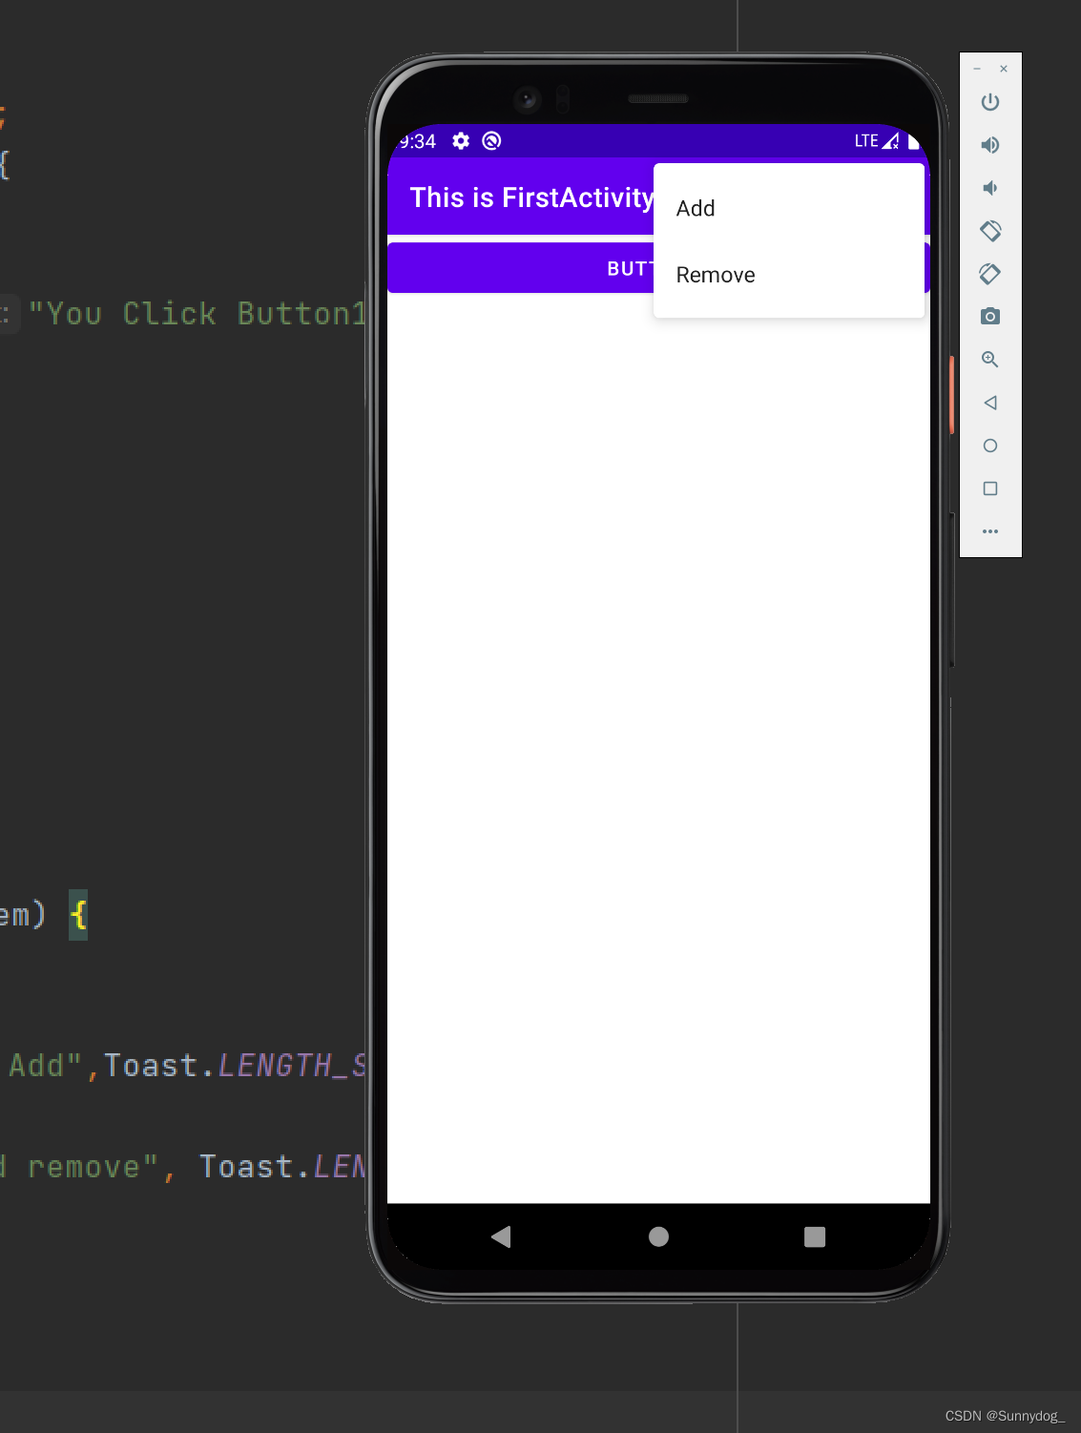Tap the circular icon beside the gear
The width and height of the screenshot is (1081, 1433).
click(x=491, y=141)
